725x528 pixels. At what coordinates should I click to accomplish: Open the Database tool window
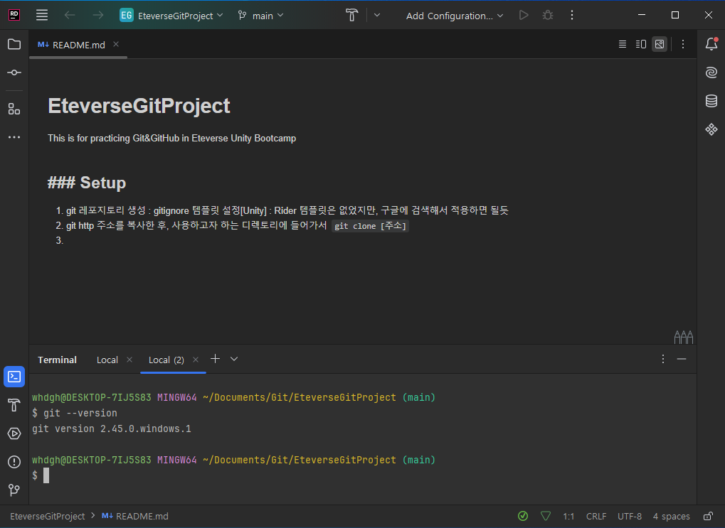711,101
